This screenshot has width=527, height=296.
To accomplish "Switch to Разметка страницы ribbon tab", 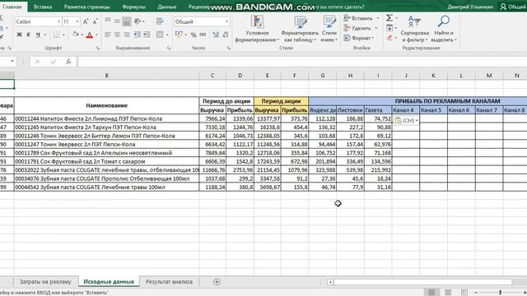I will click(x=86, y=7).
